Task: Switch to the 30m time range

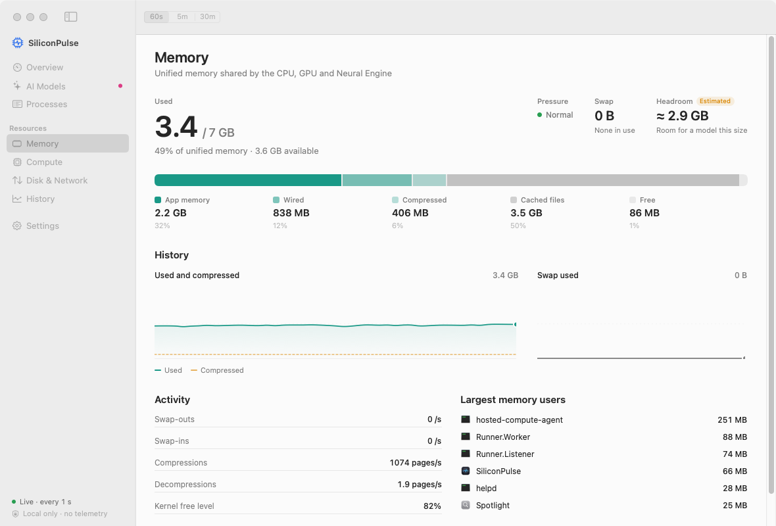Action: coord(208,17)
